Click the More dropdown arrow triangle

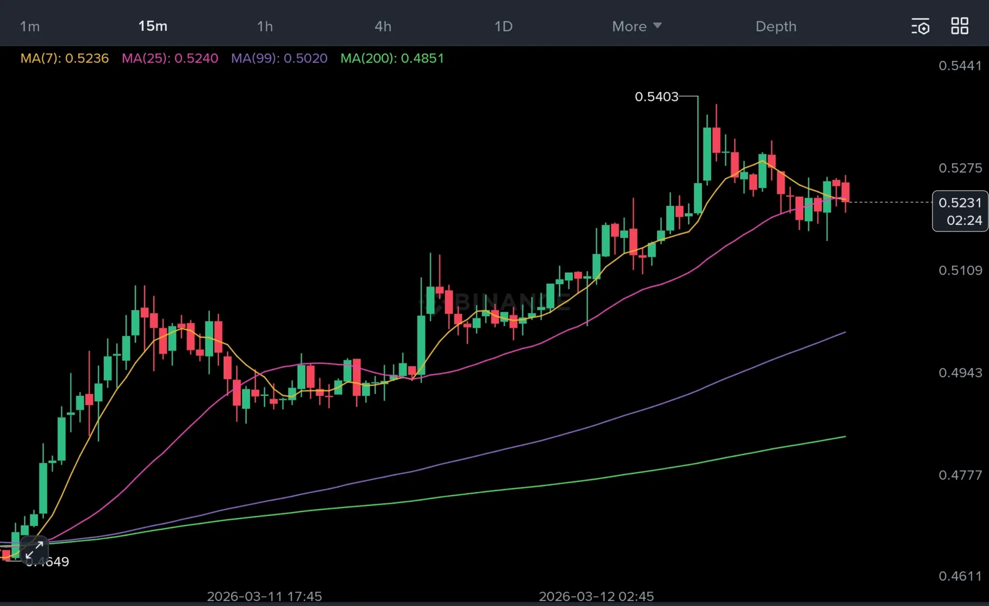coord(657,26)
